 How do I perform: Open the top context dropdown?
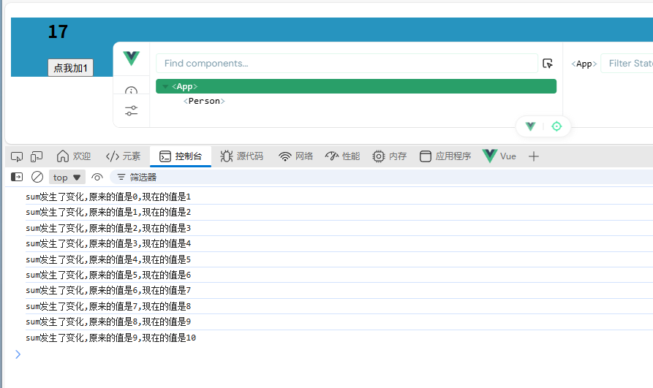67,178
